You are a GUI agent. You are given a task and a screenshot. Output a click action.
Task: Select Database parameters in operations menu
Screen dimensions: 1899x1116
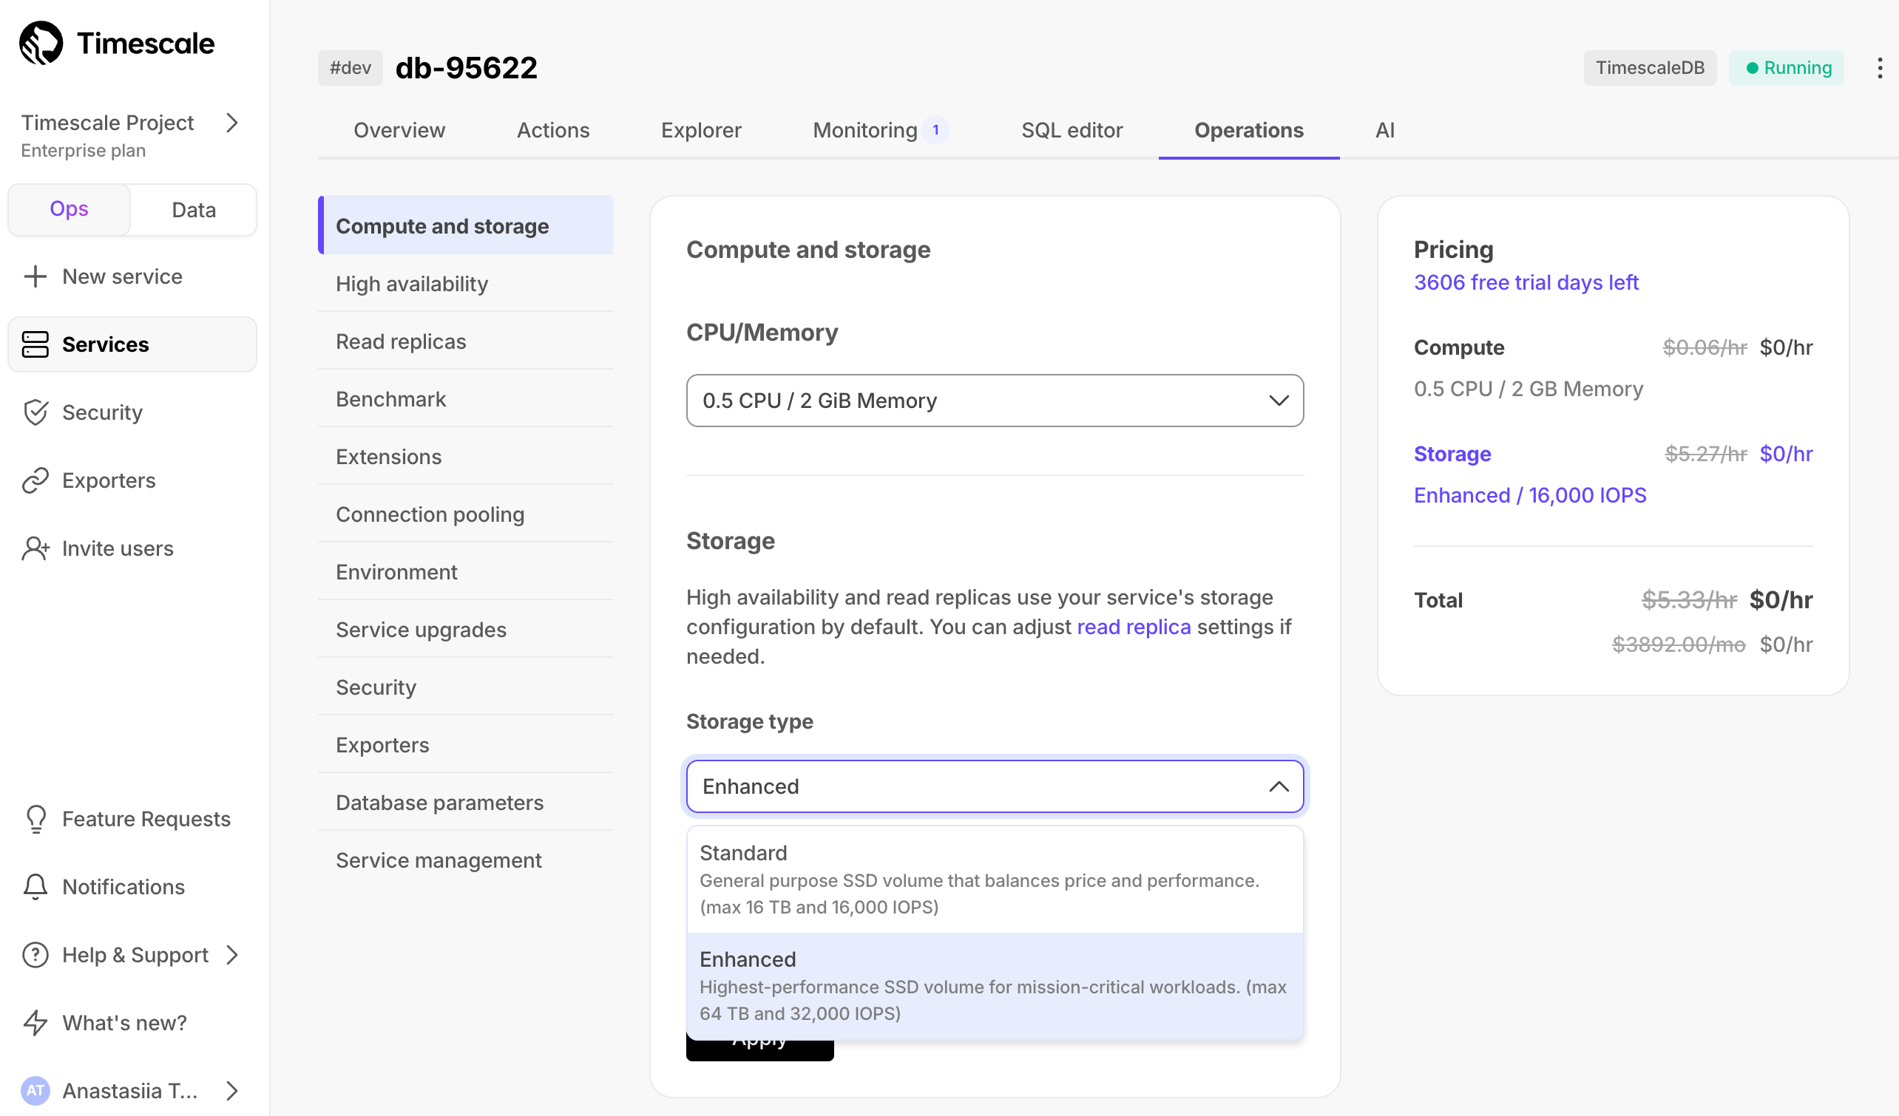tap(466, 802)
